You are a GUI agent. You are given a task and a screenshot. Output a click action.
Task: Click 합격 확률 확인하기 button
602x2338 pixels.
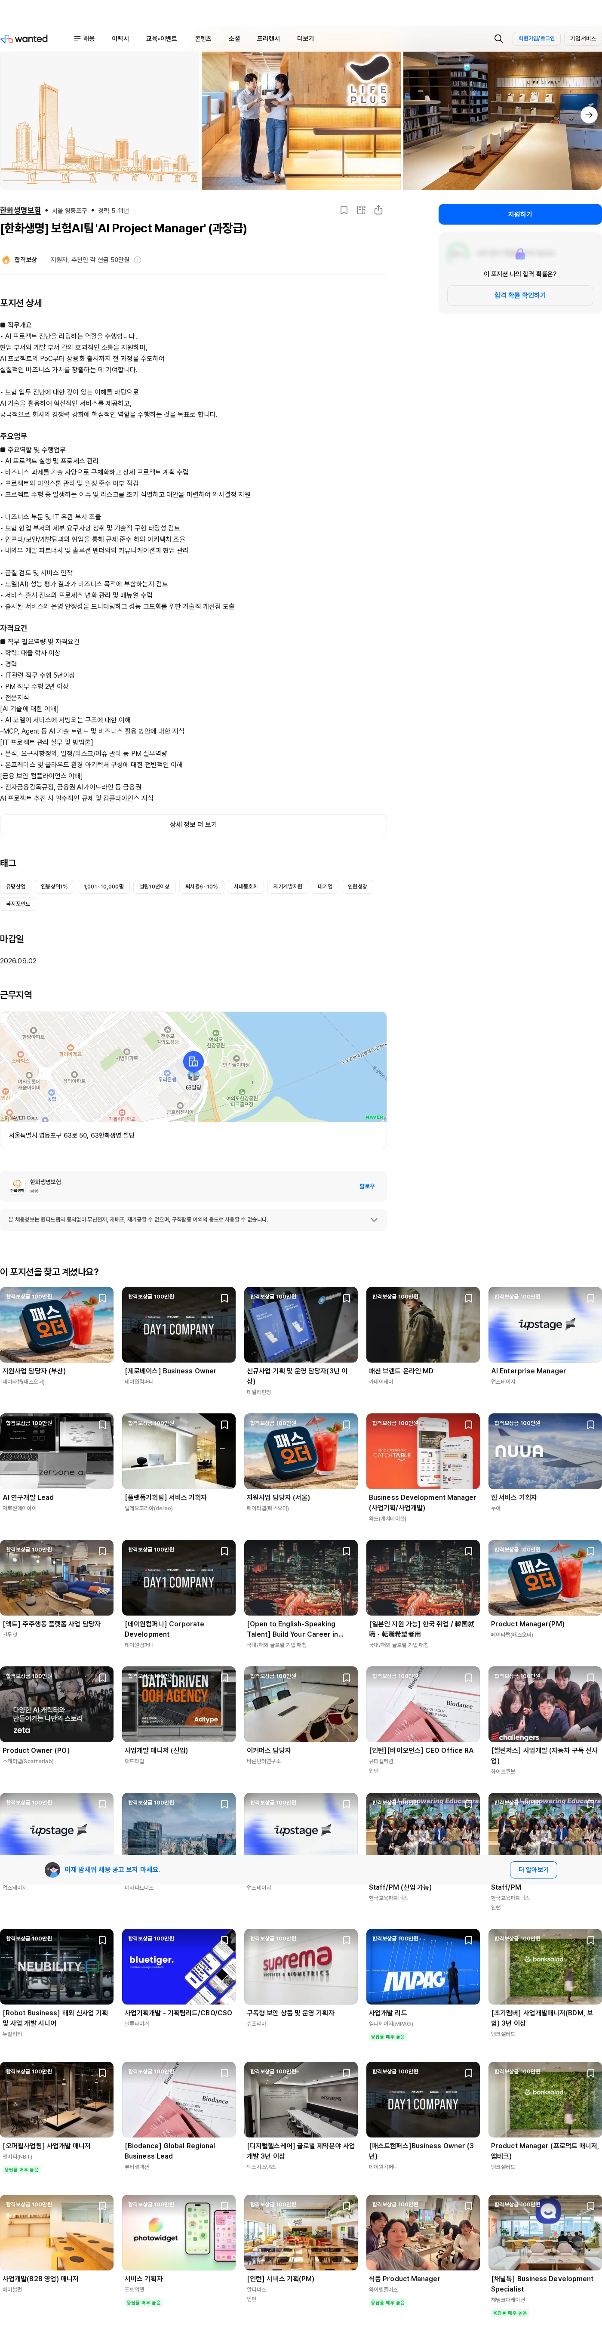tap(520, 295)
